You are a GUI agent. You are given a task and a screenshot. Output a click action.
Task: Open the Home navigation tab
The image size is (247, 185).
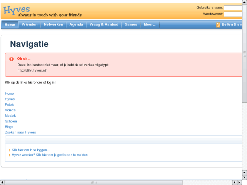point(10,24)
